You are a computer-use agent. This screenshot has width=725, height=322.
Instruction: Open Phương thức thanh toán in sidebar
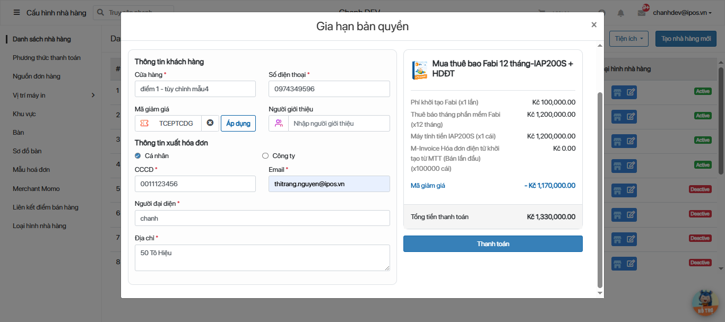click(x=47, y=58)
